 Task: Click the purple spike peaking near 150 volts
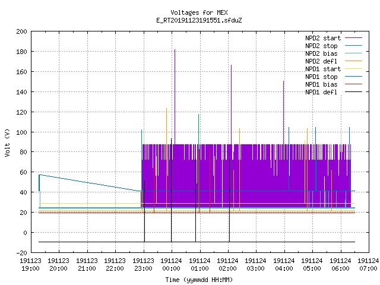[284, 113]
